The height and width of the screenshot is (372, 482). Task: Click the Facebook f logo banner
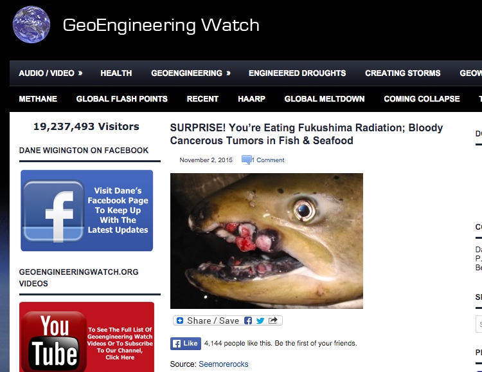pyautogui.click(x=87, y=210)
